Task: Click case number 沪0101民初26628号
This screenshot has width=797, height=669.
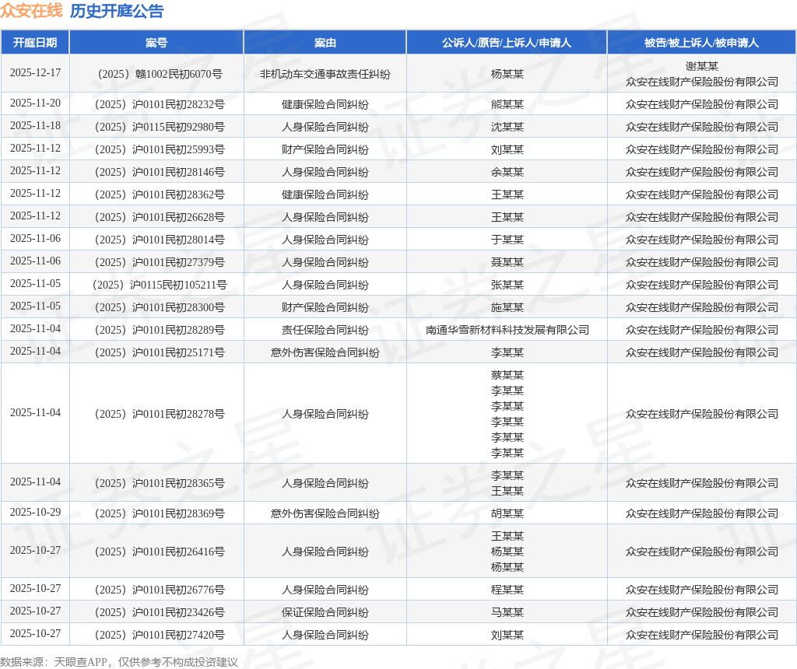Action: 160,217
